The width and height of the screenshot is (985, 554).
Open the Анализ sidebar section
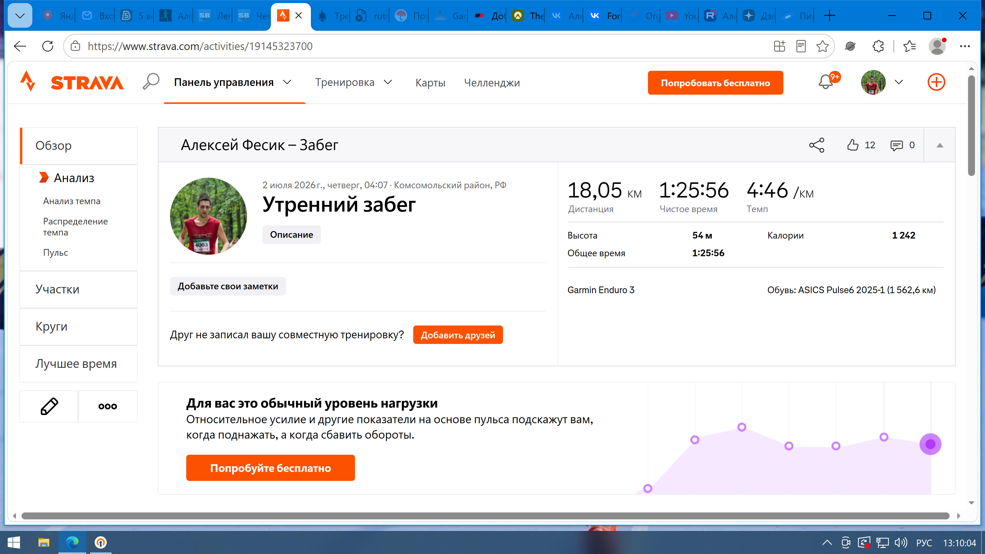74,178
